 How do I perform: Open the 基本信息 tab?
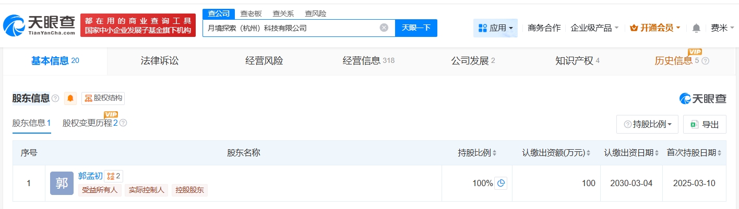pyautogui.click(x=55, y=61)
